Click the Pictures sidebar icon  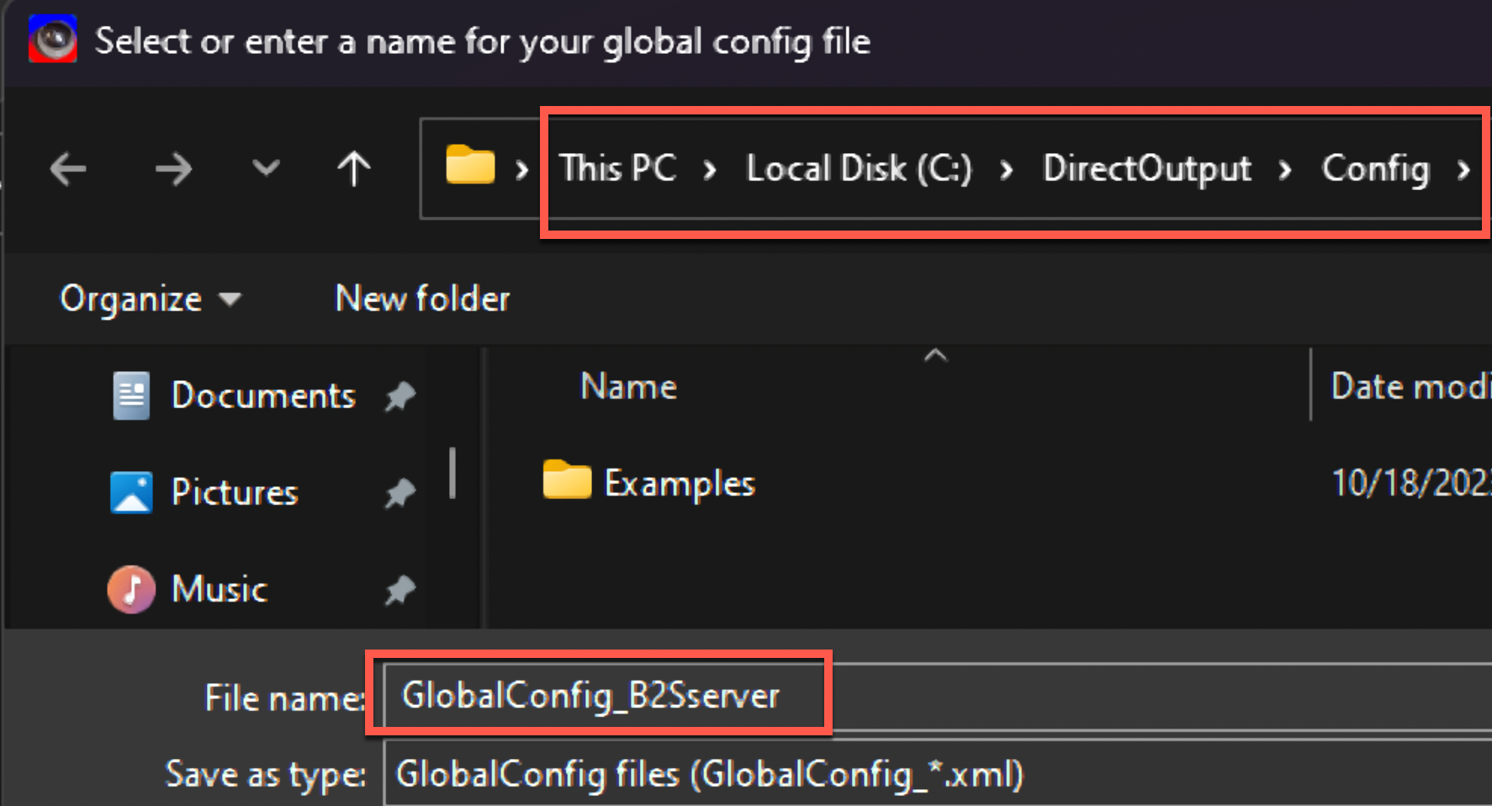130,492
